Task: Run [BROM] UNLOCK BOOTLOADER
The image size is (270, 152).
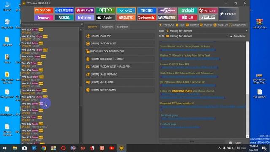Action: tap(120, 52)
